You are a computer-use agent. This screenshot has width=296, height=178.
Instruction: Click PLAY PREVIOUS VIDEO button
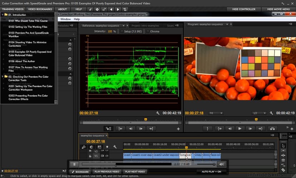(x=107, y=172)
